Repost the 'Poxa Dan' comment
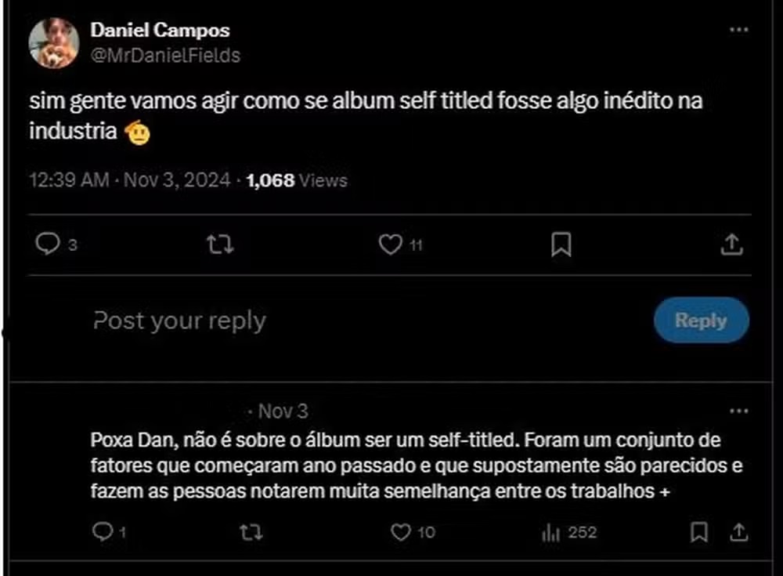The height and width of the screenshot is (576, 783). click(x=251, y=533)
